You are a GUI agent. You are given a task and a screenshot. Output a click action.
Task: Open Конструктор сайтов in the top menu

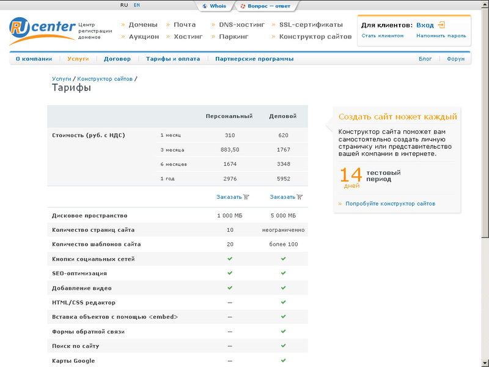point(315,37)
